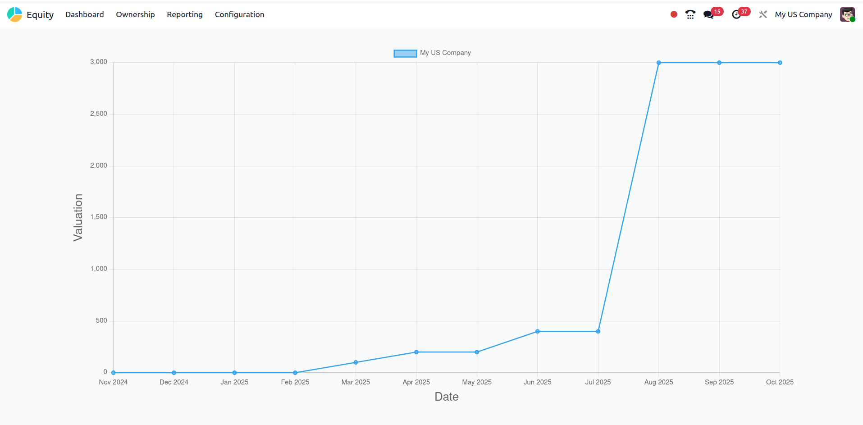
Task: Open the activities clock icon
Action: (736, 14)
